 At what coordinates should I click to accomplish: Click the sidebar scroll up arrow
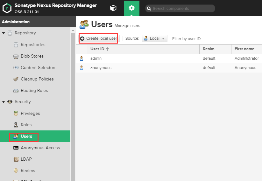[x=73, y=30]
